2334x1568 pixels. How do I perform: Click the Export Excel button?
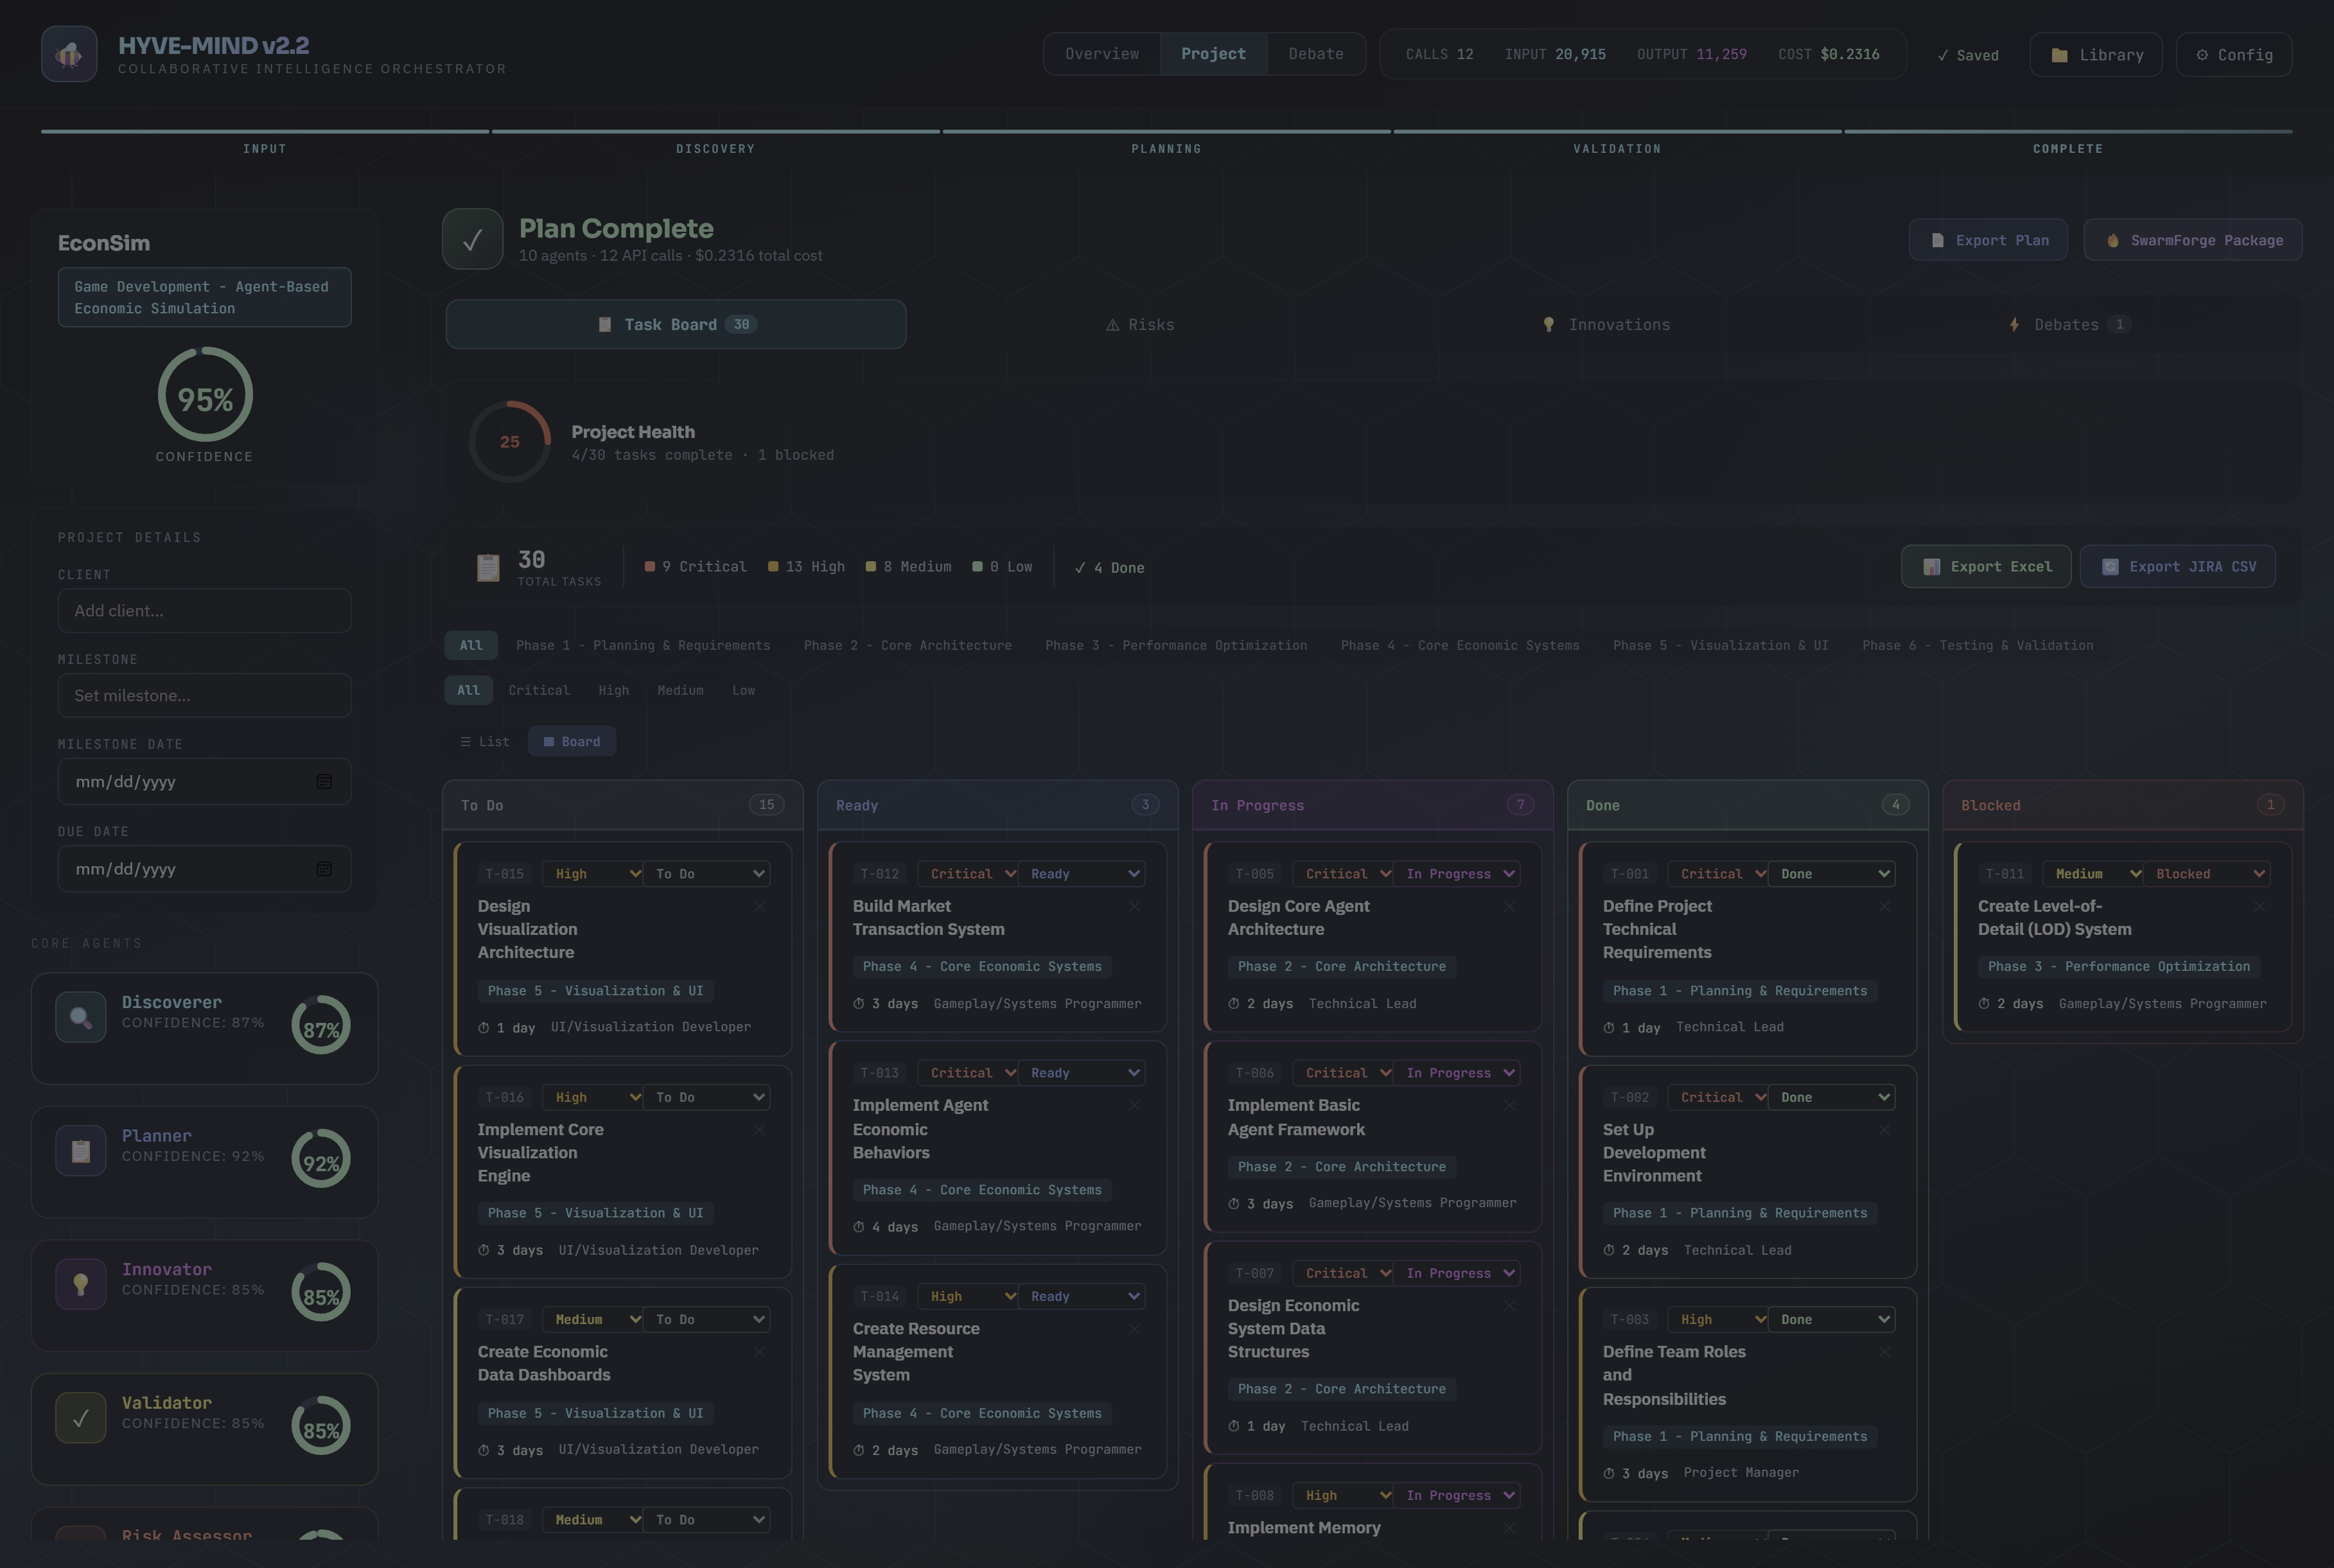[1986, 567]
